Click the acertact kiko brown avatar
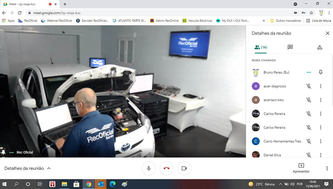Image resolution: width=333 pixels, height=189 pixels. [256, 100]
